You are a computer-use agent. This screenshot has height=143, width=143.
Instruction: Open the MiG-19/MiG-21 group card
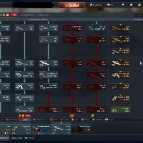pos(25,98)
